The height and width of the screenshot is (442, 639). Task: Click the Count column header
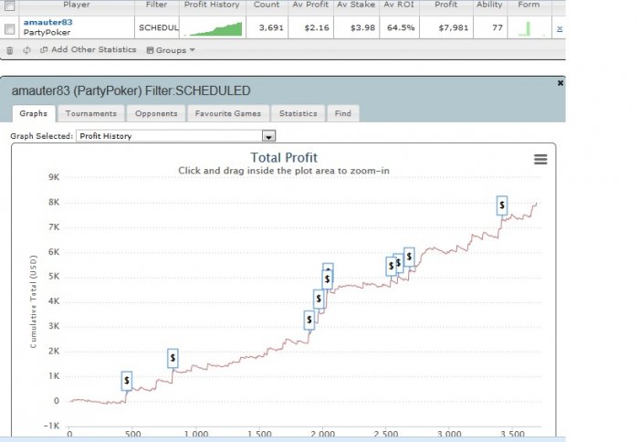[267, 5]
